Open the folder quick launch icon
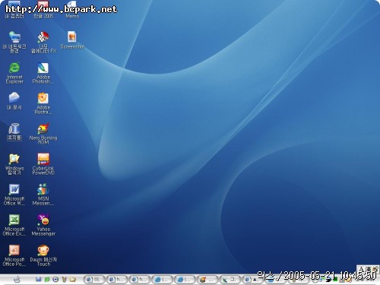The width and height of the screenshot is (380, 285). [73, 280]
